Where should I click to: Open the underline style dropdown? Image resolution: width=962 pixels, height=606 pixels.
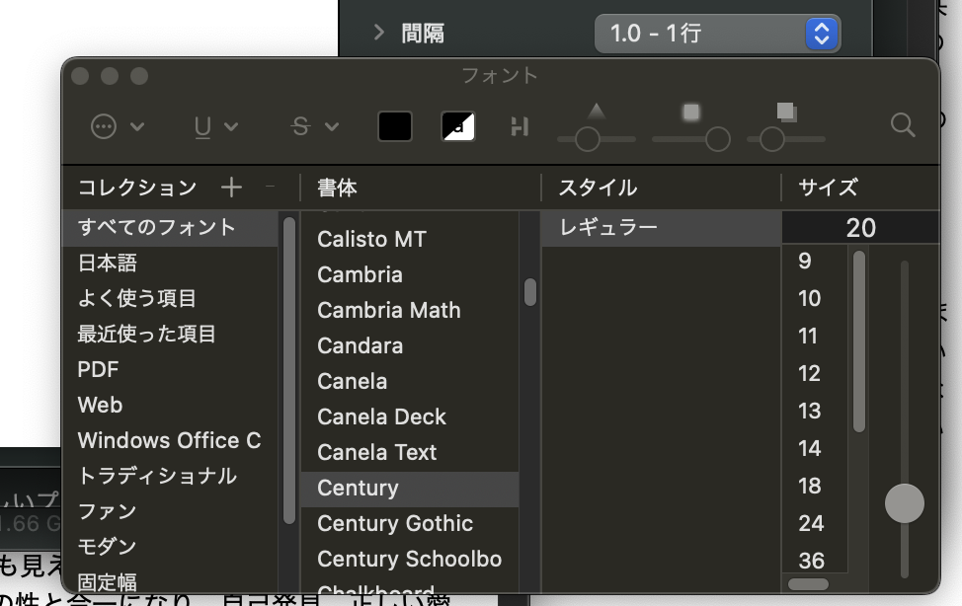(215, 126)
